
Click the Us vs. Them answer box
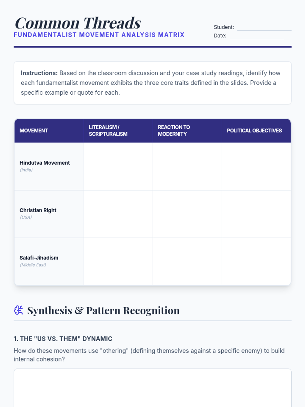(x=152, y=388)
